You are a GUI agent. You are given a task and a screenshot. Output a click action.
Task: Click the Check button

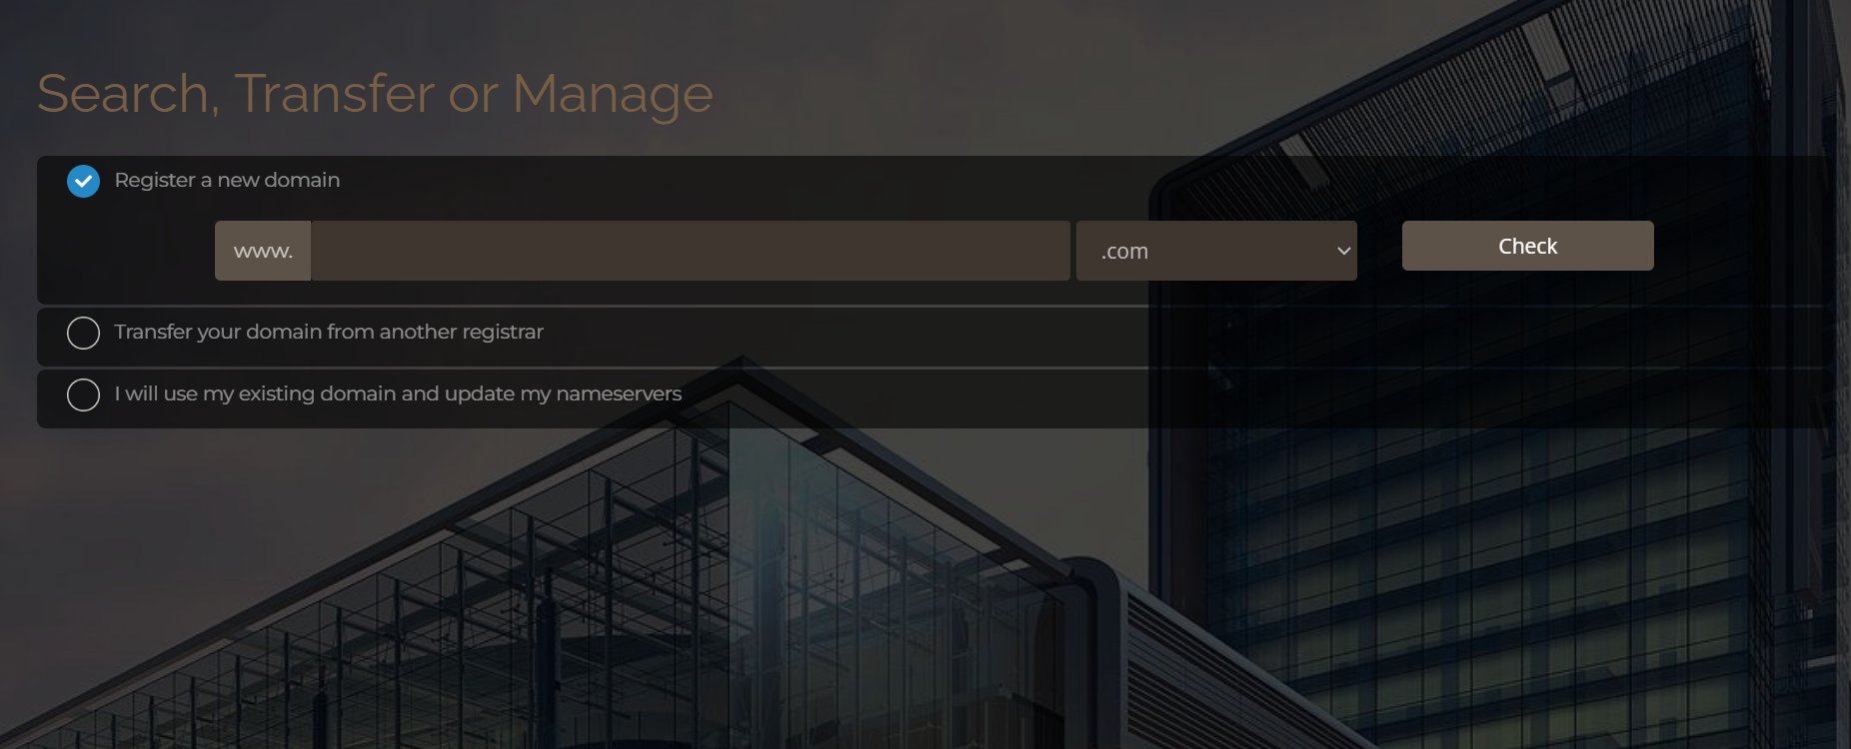click(1527, 246)
